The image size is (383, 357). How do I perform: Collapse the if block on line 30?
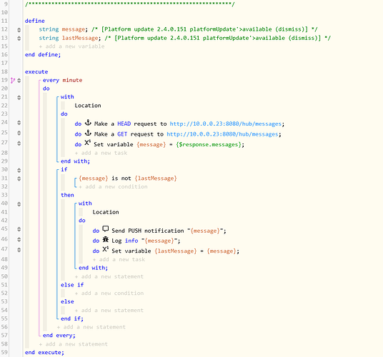[19, 170]
